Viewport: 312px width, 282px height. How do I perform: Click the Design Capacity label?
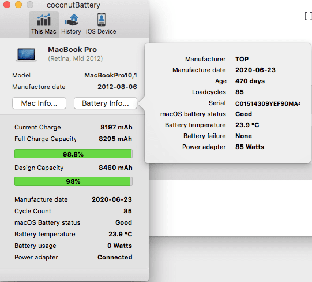click(39, 168)
